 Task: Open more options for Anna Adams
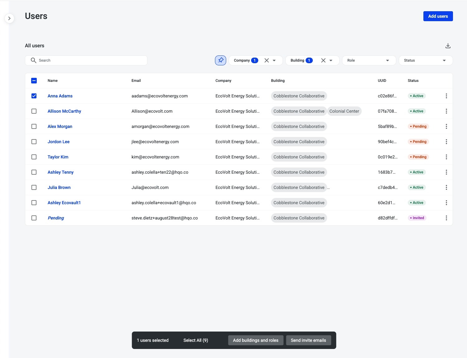pyautogui.click(x=446, y=96)
